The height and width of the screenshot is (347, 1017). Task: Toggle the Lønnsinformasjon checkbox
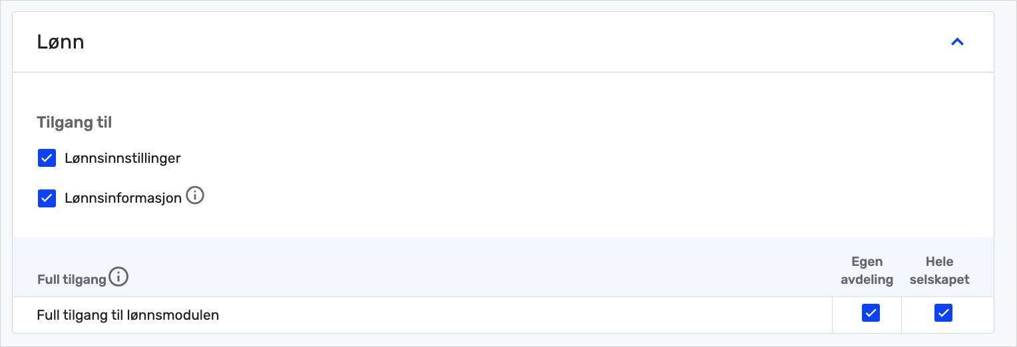pyautogui.click(x=47, y=198)
